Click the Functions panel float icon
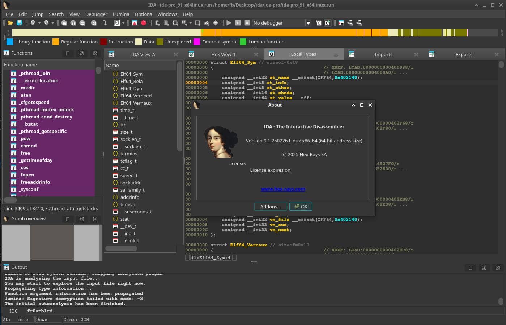The height and width of the screenshot is (325, 506). point(81,53)
